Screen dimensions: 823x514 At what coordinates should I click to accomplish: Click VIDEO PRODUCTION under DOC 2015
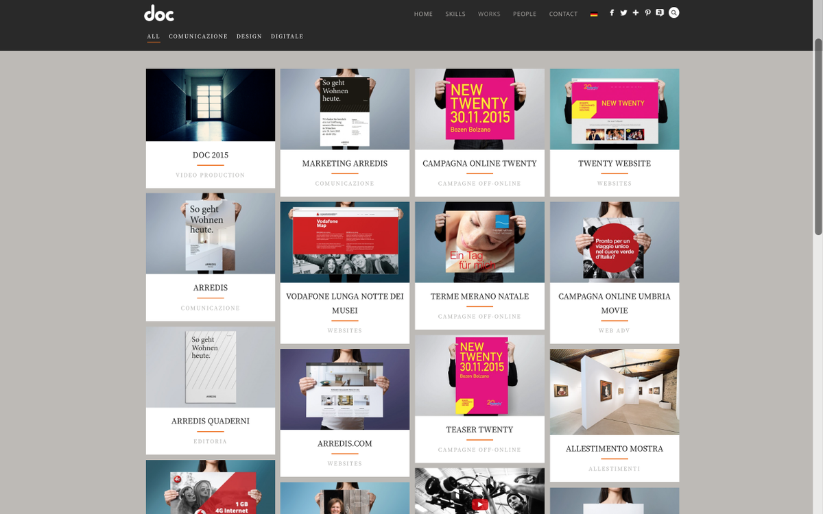(x=211, y=175)
